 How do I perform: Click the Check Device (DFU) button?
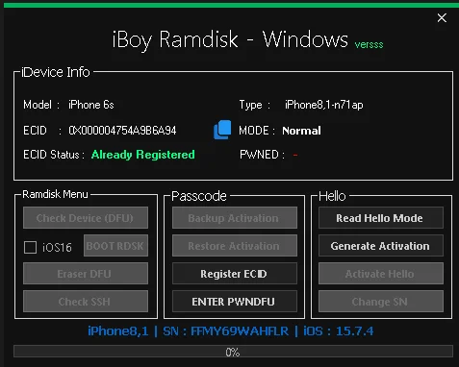(x=86, y=218)
